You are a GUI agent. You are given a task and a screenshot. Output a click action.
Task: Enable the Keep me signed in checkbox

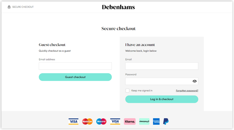tap(127, 91)
